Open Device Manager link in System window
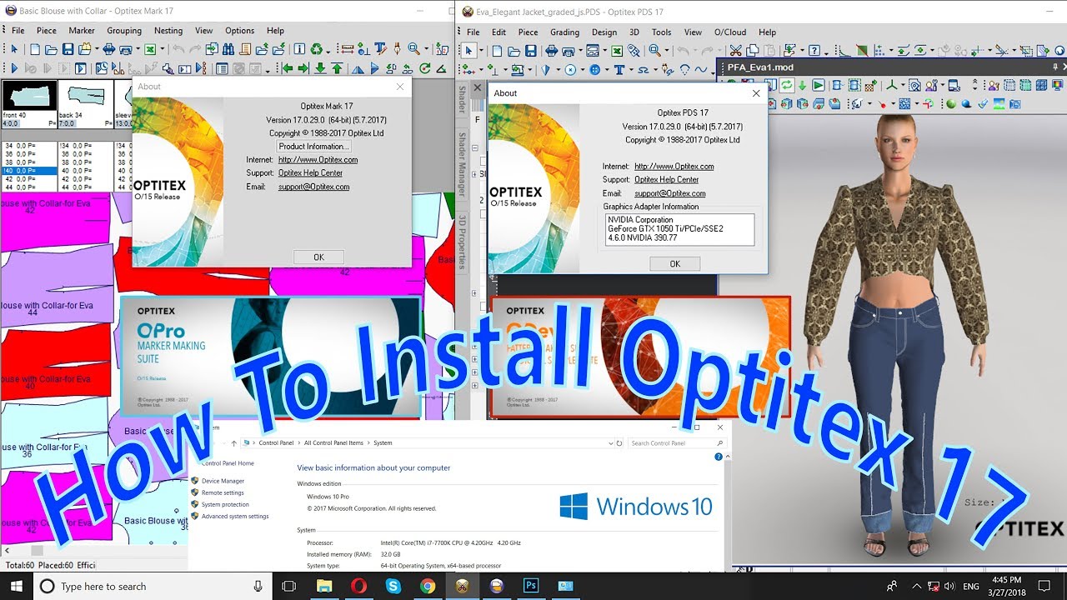 (x=223, y=481)
